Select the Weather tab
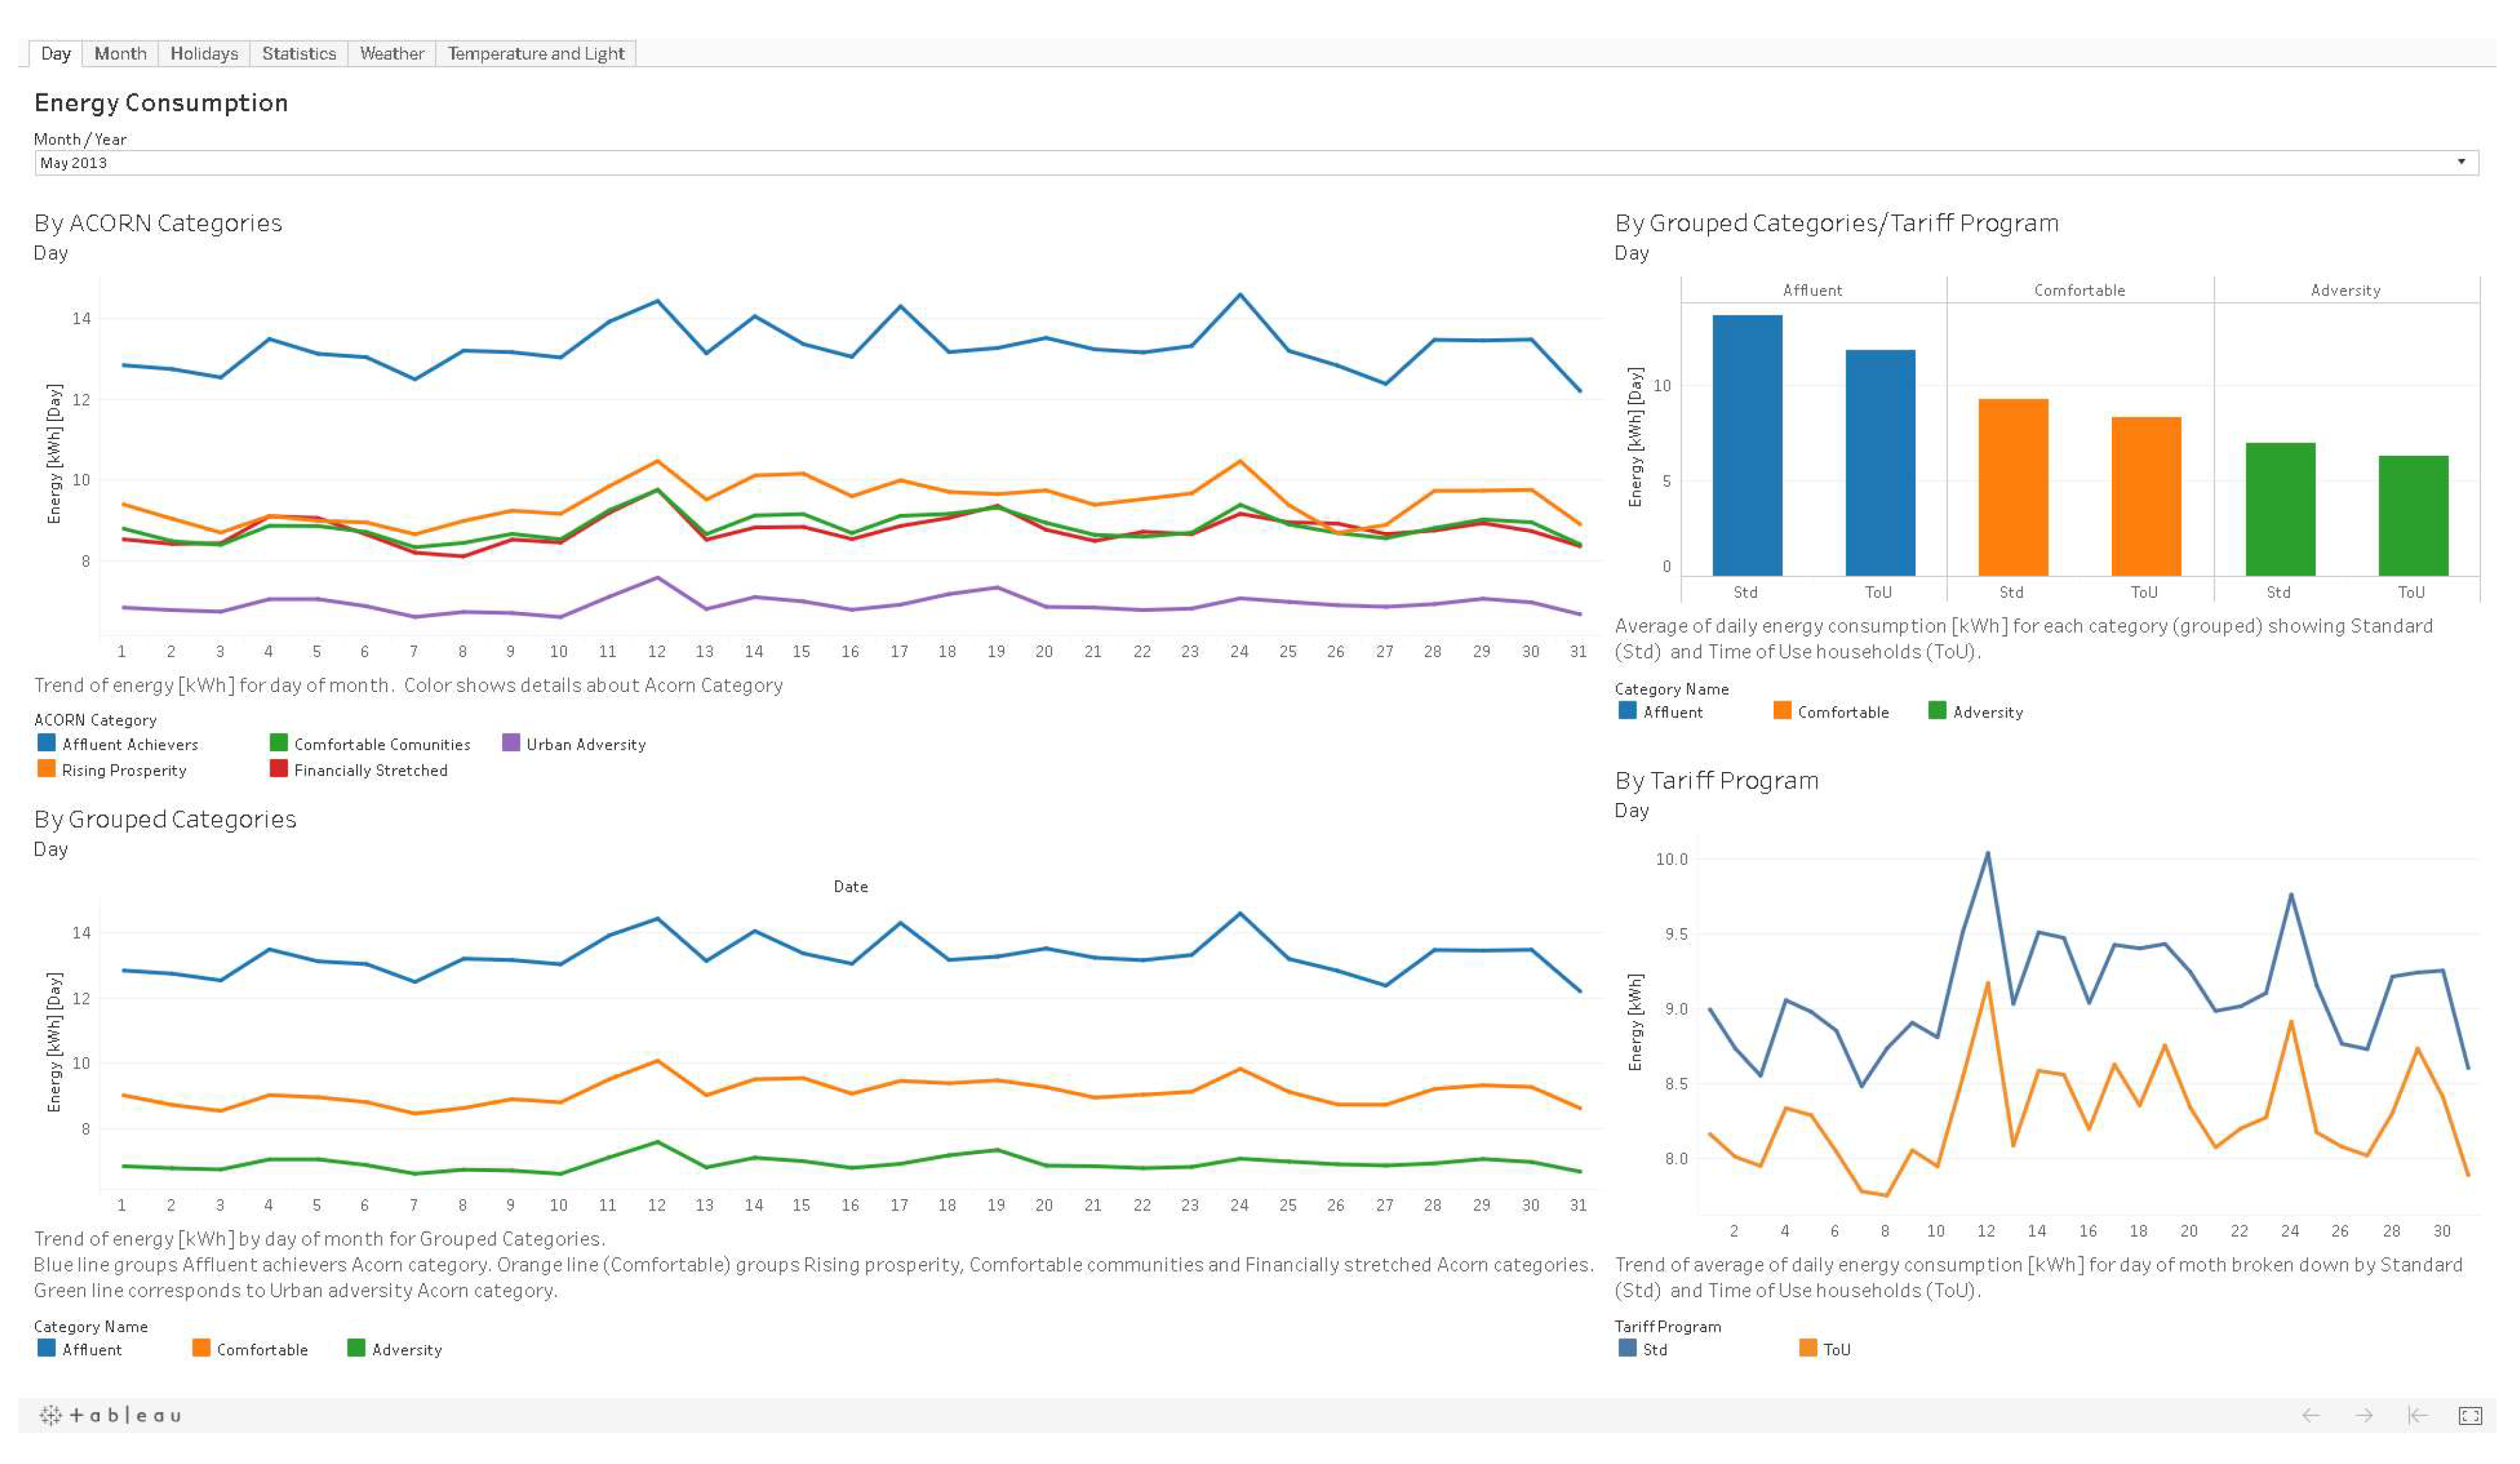2520x1464 pixels. pyautogui.click(x=391, y=53)
